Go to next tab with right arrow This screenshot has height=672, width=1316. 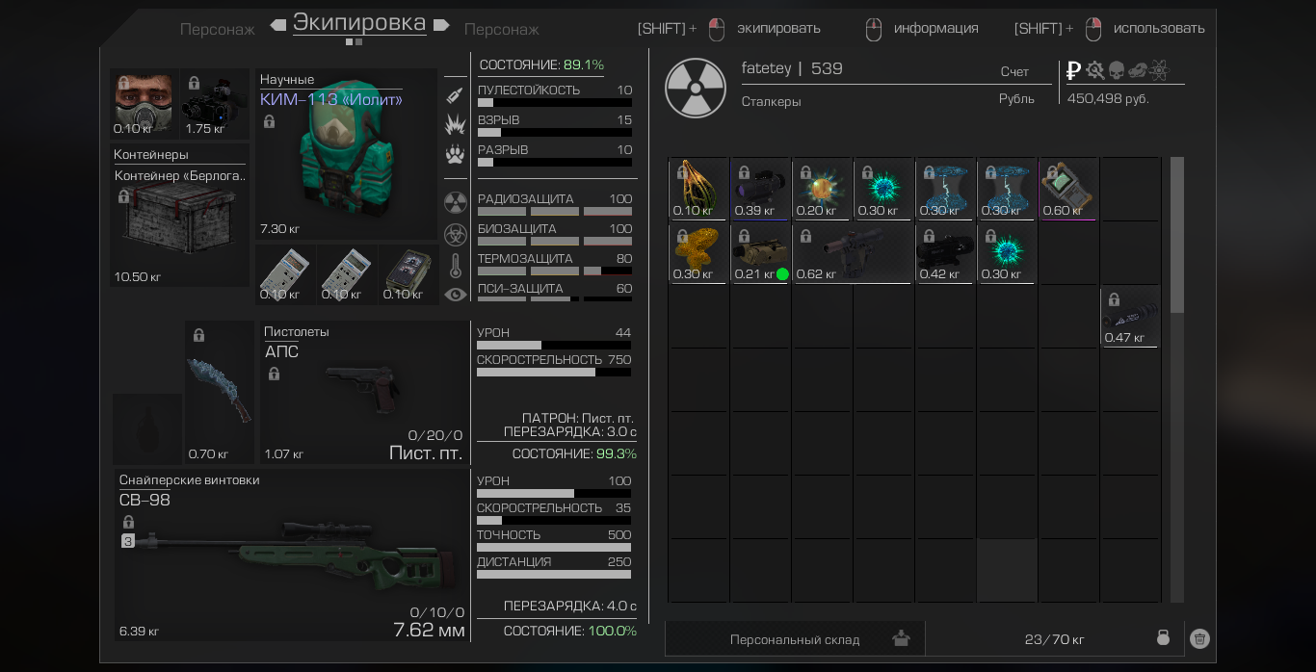click(442, 25)
